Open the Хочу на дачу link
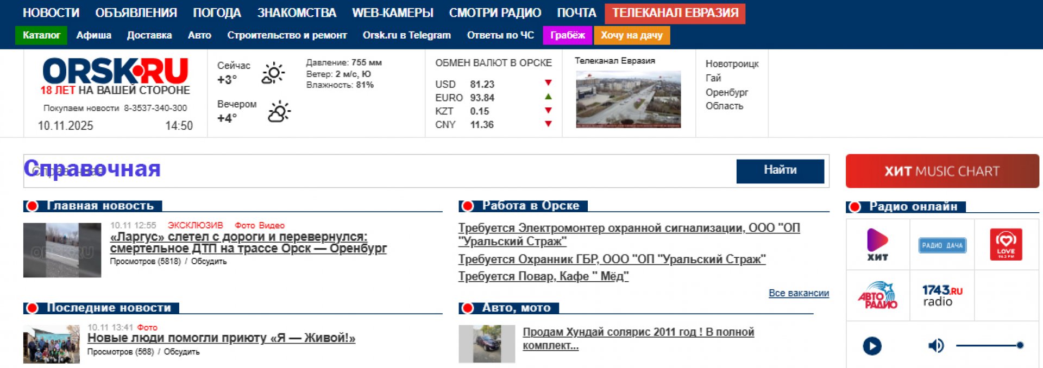The image size is (1043, 368). 632,35
